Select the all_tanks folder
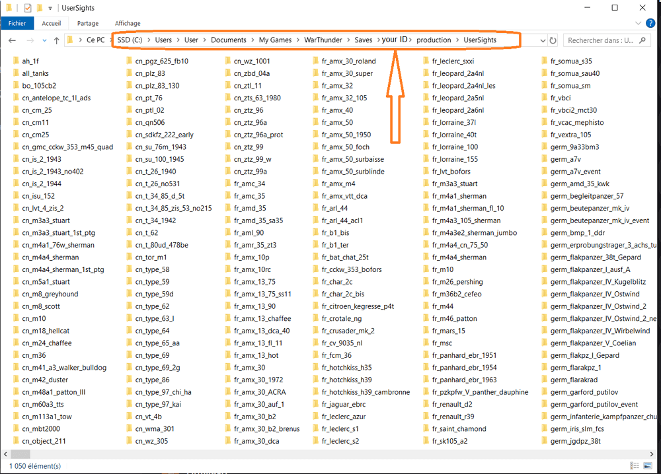661x474 pixels. (35, 73)
